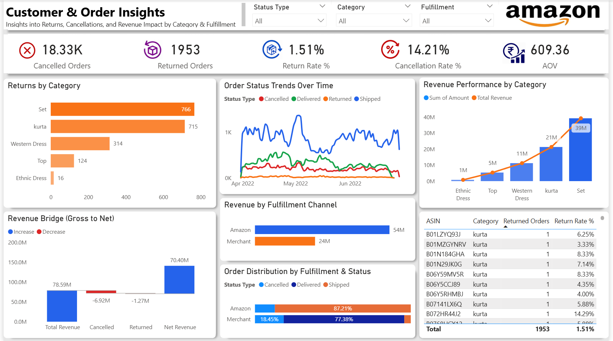Select the Merchant 24M revenue bar
This screenshot has width=613, height=341.
point(285,241)
